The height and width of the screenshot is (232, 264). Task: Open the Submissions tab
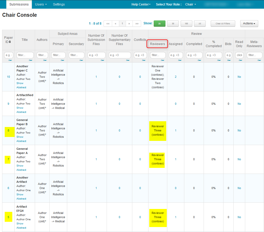(x=19, y=4)
